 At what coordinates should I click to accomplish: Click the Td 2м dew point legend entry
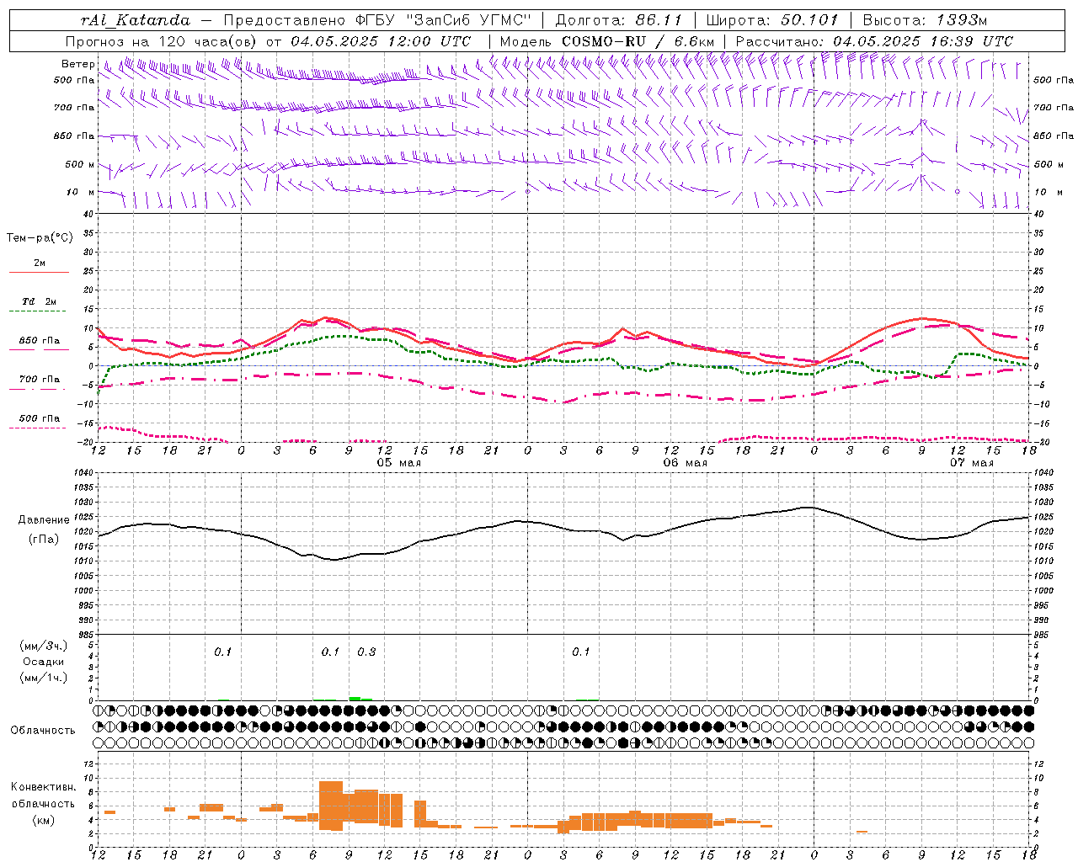click(40, 301)
